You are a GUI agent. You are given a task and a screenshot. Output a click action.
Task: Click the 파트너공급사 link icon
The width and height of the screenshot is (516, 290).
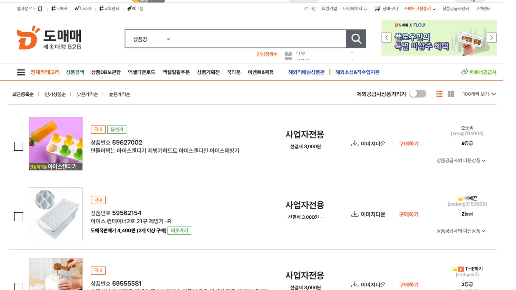464,72
